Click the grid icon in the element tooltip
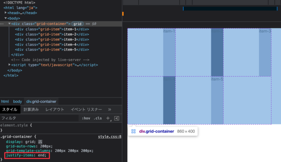 pyautogui.click(x=133, y=131)
